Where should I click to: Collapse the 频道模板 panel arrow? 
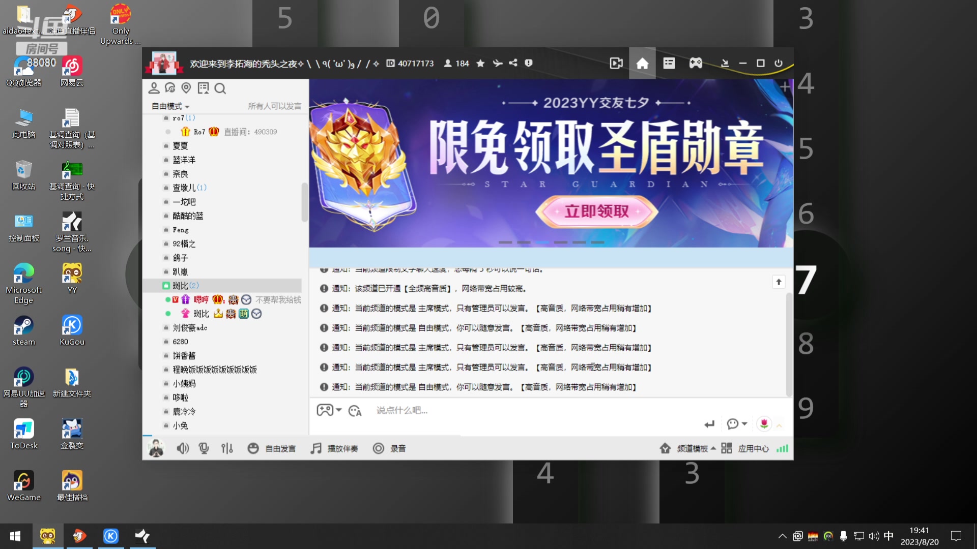(x=714, y=448)
